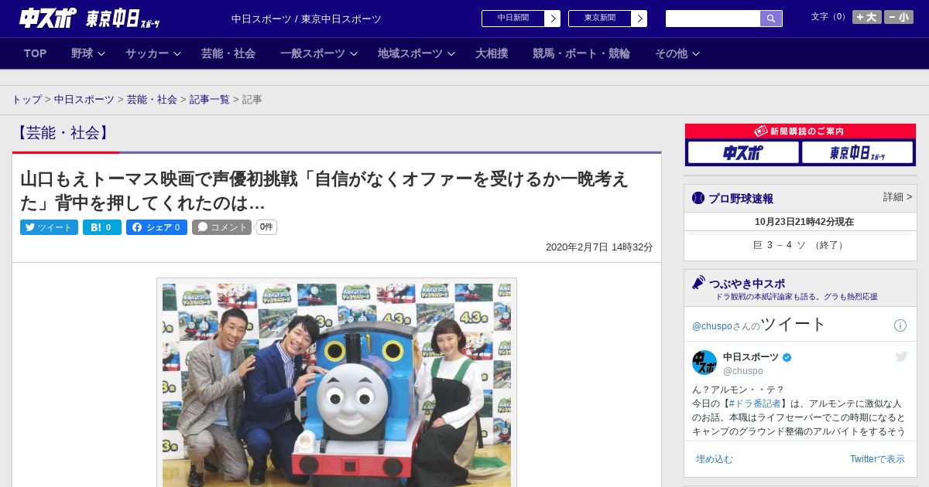Click the article headline 山口もえトーマス映画
The height and width of the screenshot is (487, 929).
[324, 191]
